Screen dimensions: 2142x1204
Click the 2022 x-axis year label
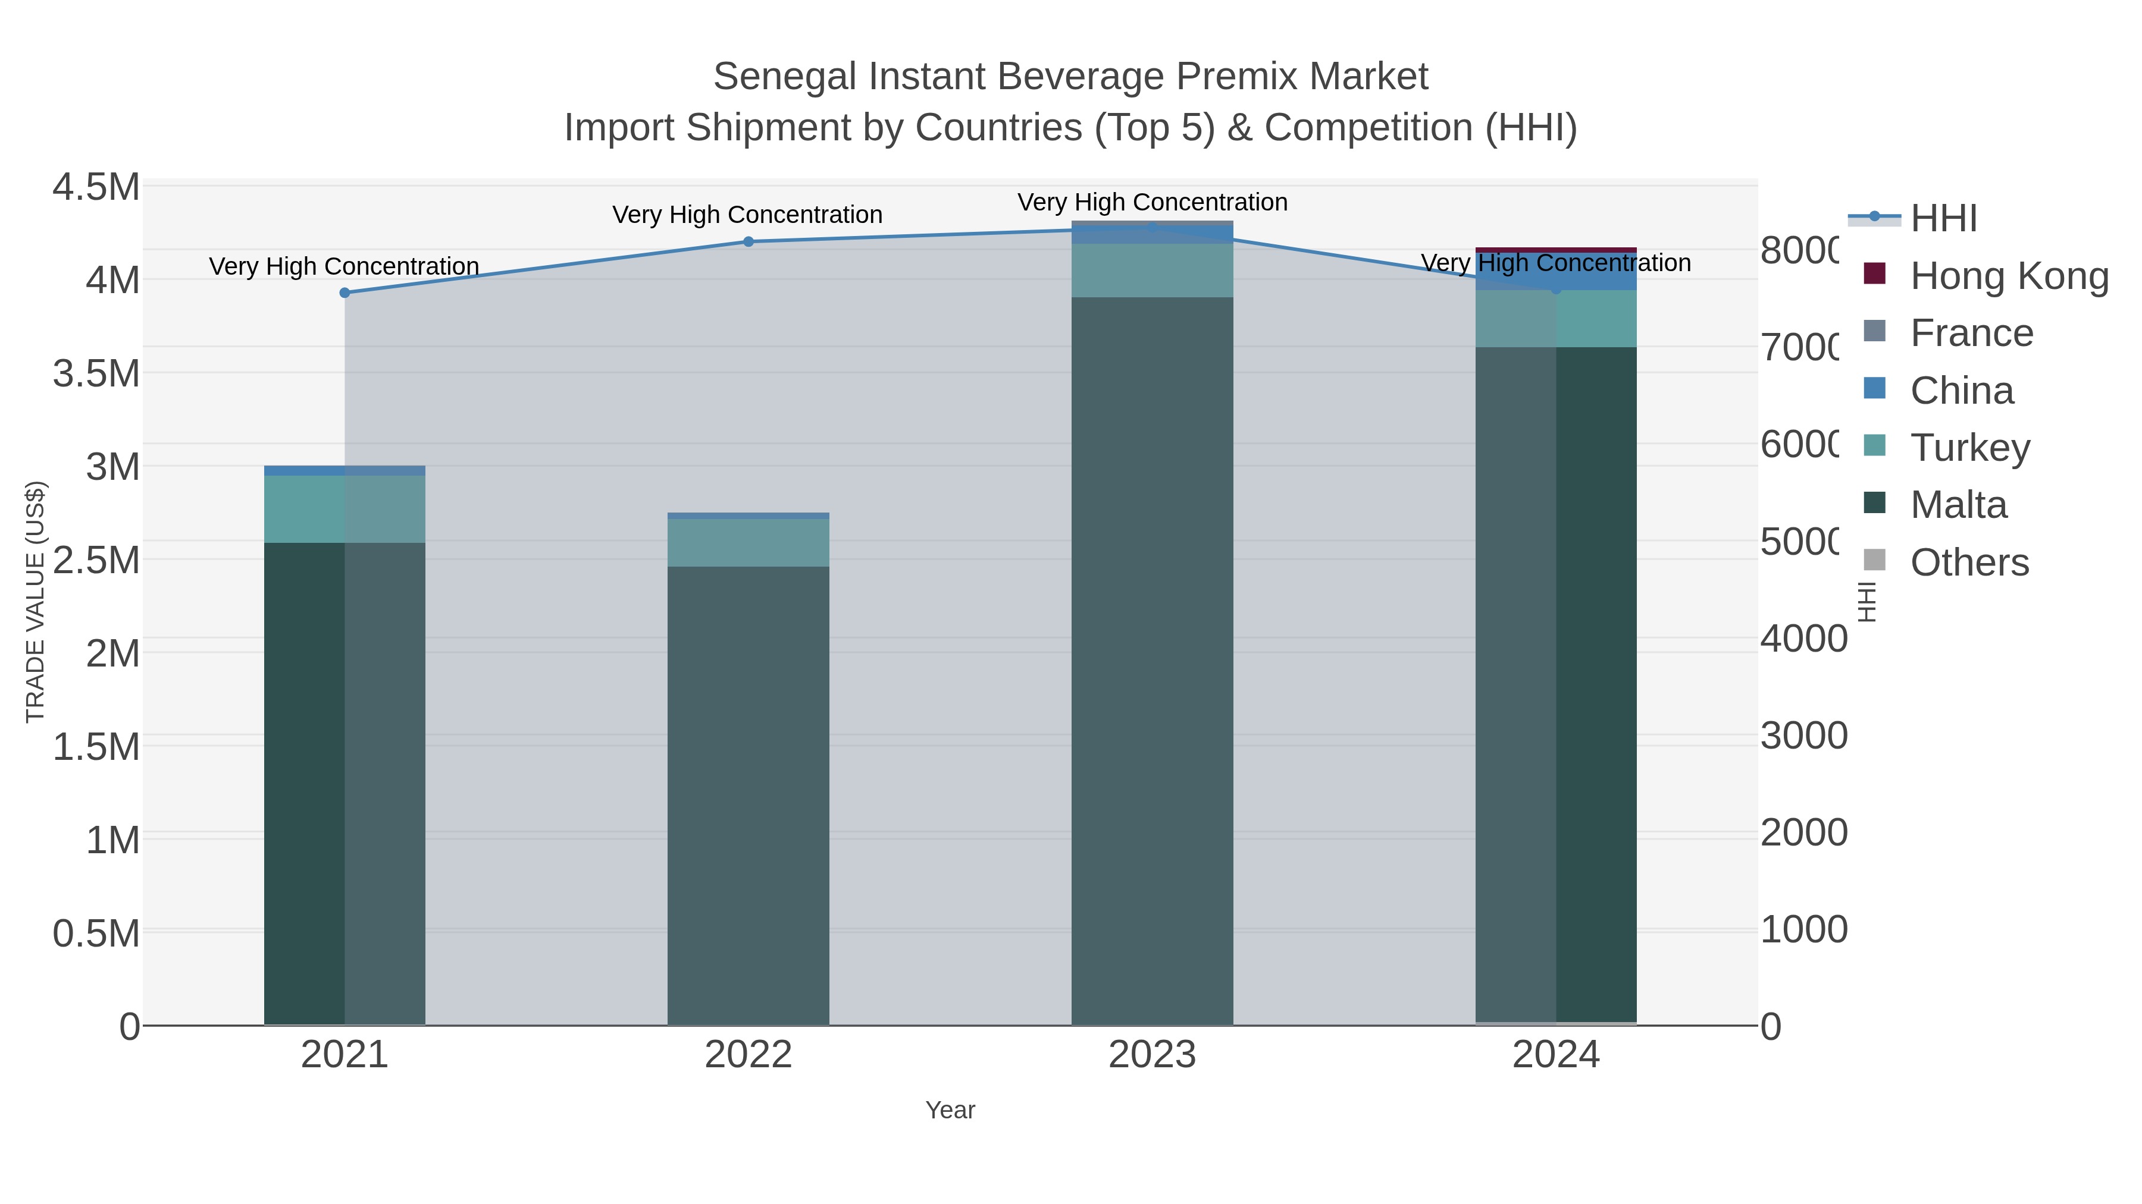(x=749, y=1055)
